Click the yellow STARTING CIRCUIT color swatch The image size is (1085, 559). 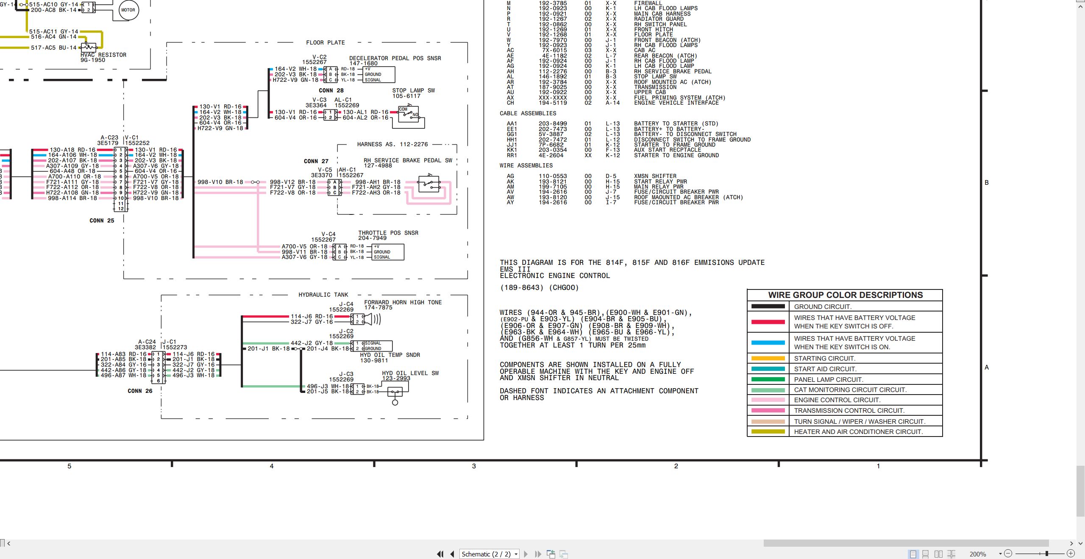(x=768, y=358)
